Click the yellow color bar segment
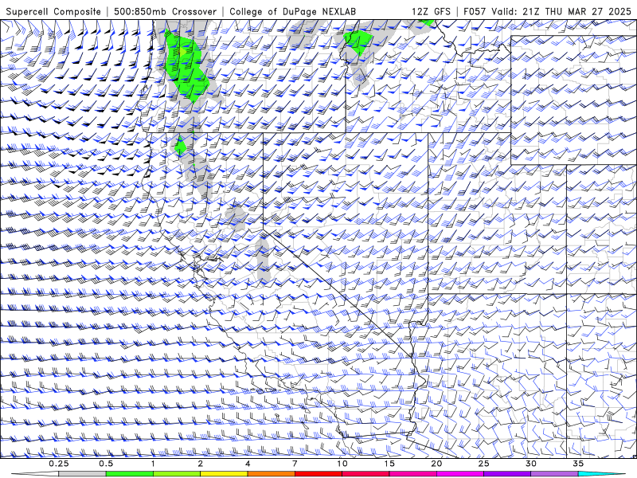Image resolution: width=637 pixels, height=478 pixels. [224, 474]
